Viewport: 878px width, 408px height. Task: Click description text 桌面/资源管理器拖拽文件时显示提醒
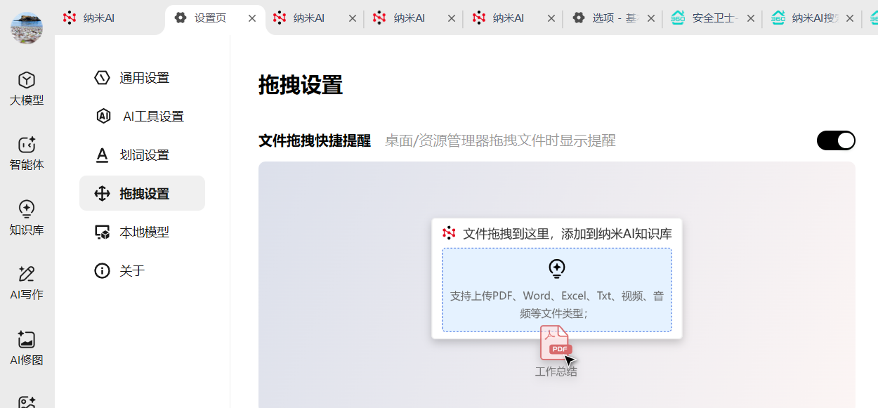pyautogui.click(x=500, y=140)
